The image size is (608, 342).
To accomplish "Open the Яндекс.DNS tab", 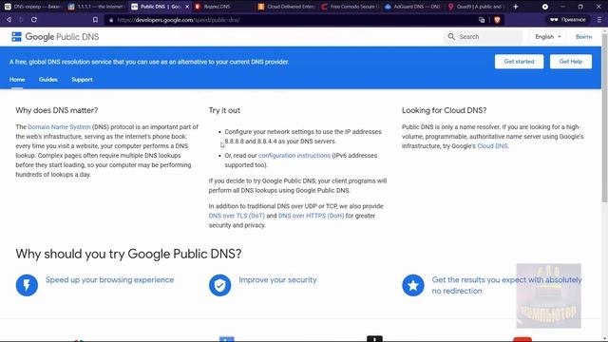I will point(223,7).
